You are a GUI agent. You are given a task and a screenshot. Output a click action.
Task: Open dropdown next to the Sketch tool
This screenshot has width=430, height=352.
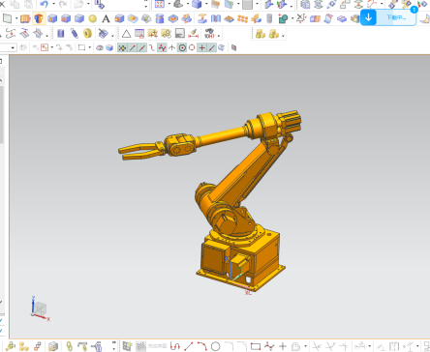pyautogui.click(x=16, y=18)
